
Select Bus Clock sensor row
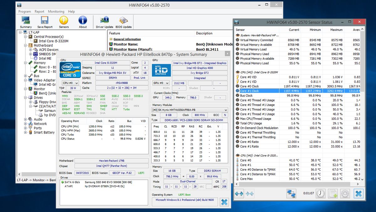[297, 95]
